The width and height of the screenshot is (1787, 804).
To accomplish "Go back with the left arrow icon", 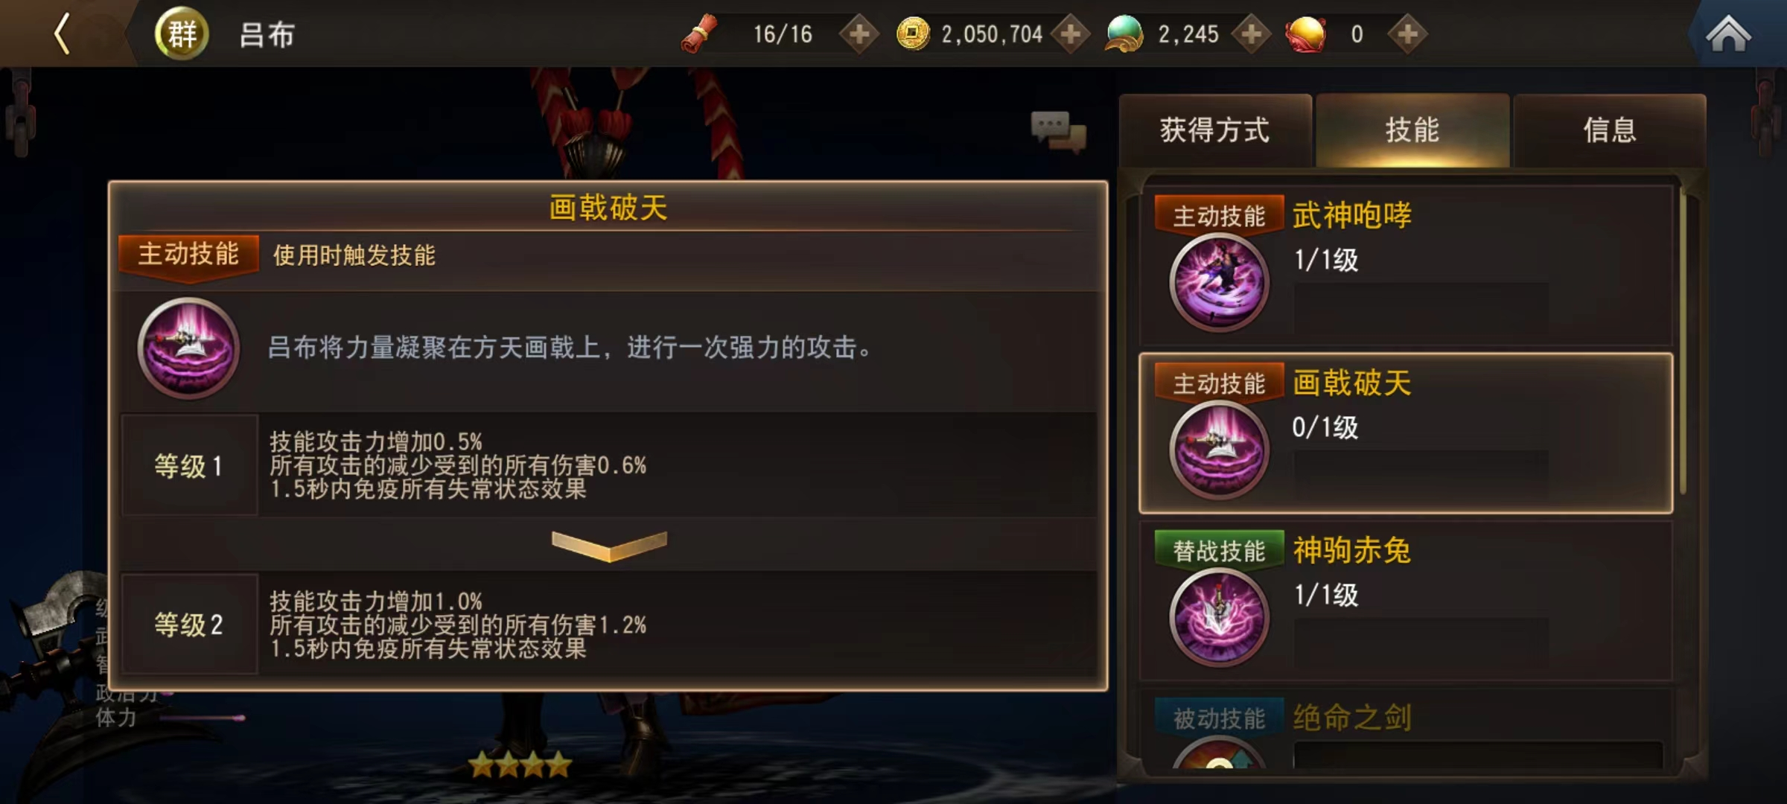I will (63, 34).
